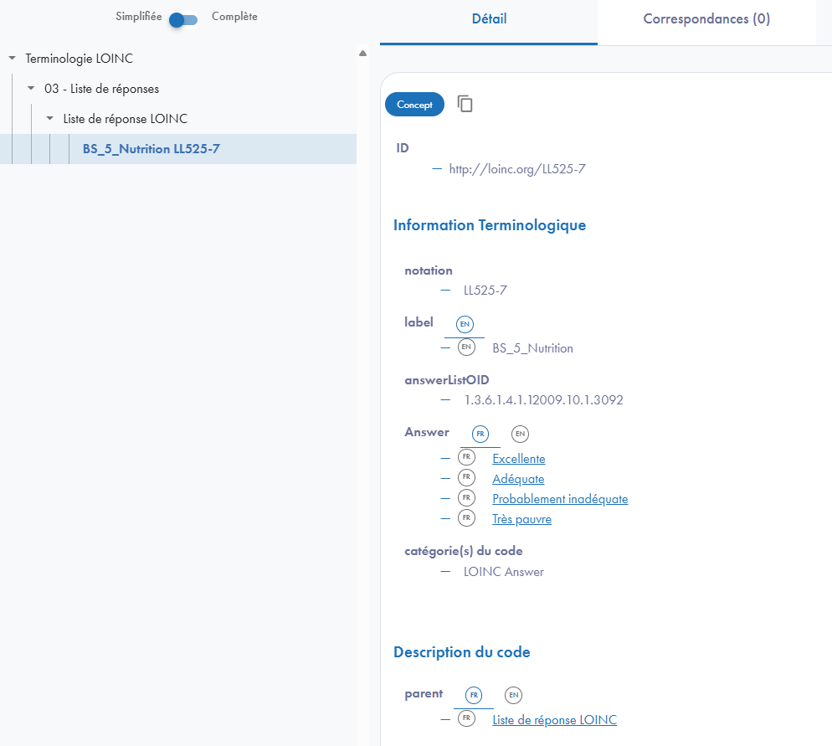Click FR badge beside Très pauvre answer
Image resolution: width=832 pixels, height=746 pixels.
pos(466,518)
